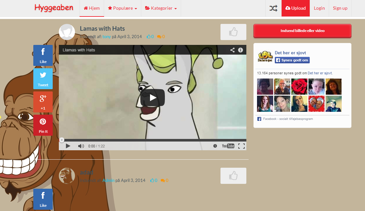Image resolution: width=365 pixels, height=211 pixels.
Task: Click the Hyggeaben site logo
Action: coord(54,8)
